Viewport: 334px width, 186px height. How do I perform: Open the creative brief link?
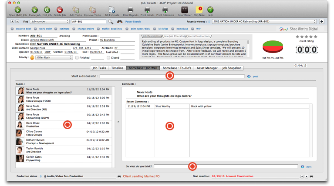tap(24, 29)
